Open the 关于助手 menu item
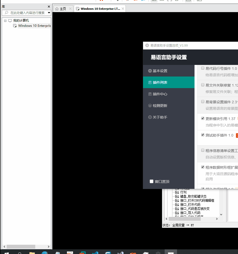 160,117
